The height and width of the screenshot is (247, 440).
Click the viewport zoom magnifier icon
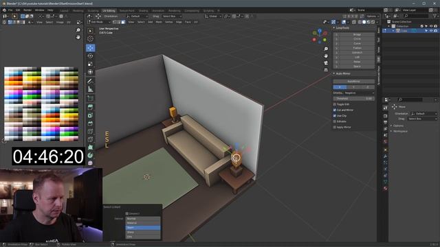(x=326, y=49)
